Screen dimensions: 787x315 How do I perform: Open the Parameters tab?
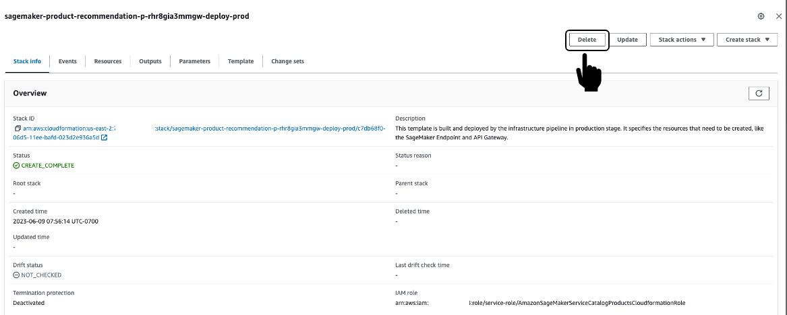(x=195, y=61)
